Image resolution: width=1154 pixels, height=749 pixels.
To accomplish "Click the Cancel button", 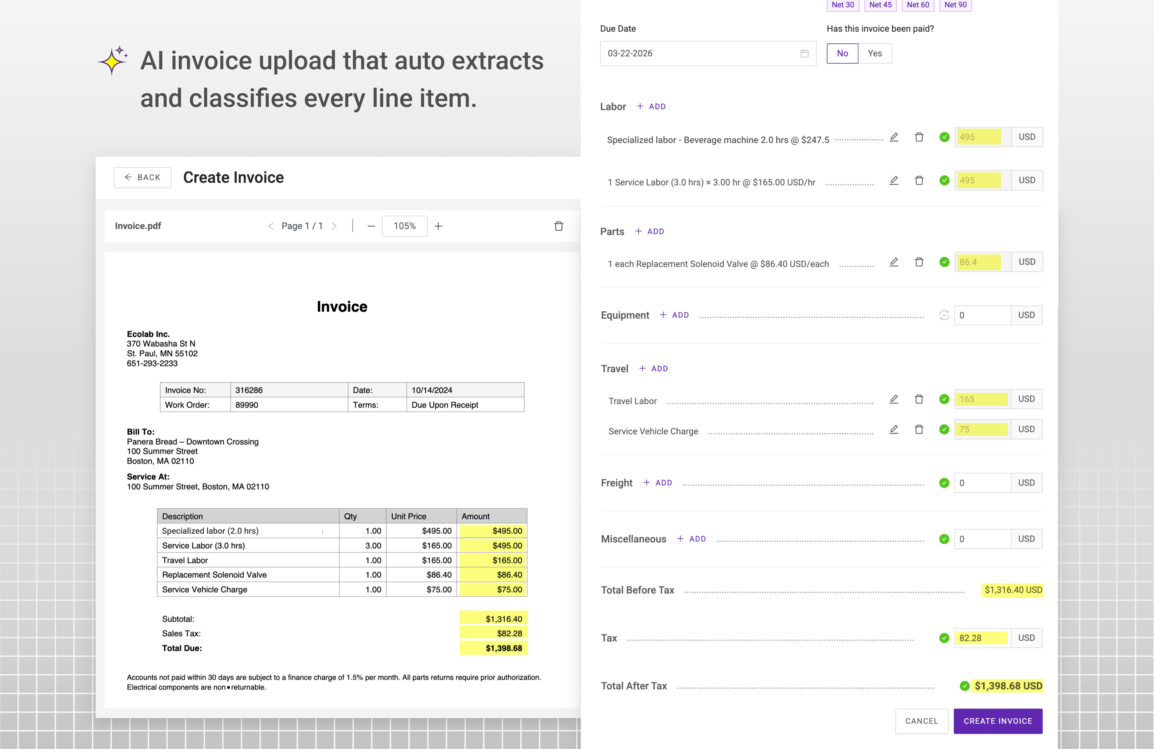I will [x=921, y=721].
